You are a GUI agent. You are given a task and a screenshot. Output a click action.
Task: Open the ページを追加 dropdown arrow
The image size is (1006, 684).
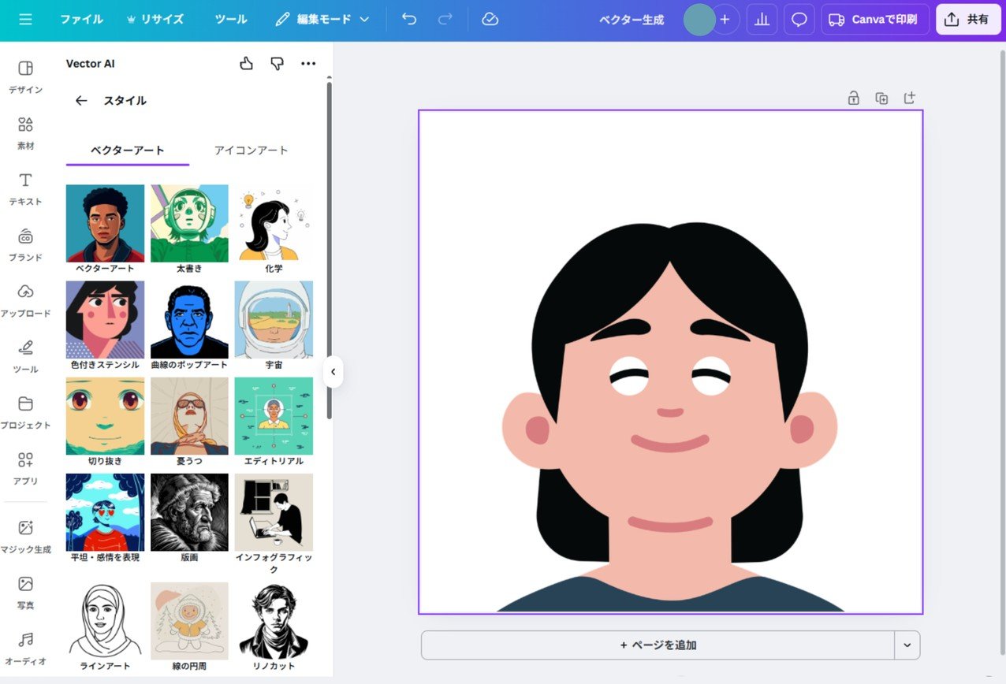[908, 645]
